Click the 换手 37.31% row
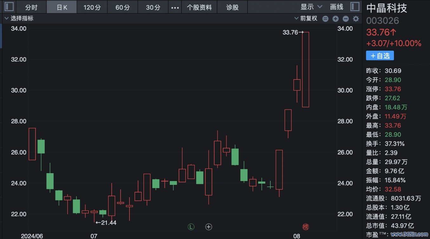This screenshot has height=239, width=430. [385, 144]
